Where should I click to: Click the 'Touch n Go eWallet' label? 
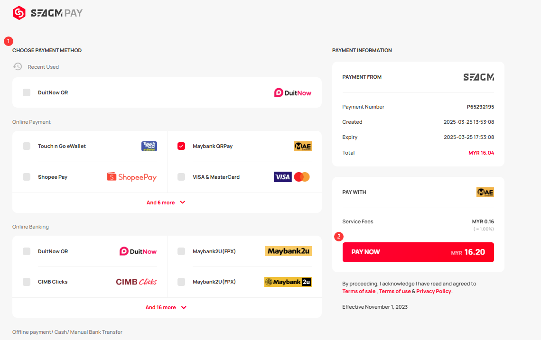click(62, 146)
